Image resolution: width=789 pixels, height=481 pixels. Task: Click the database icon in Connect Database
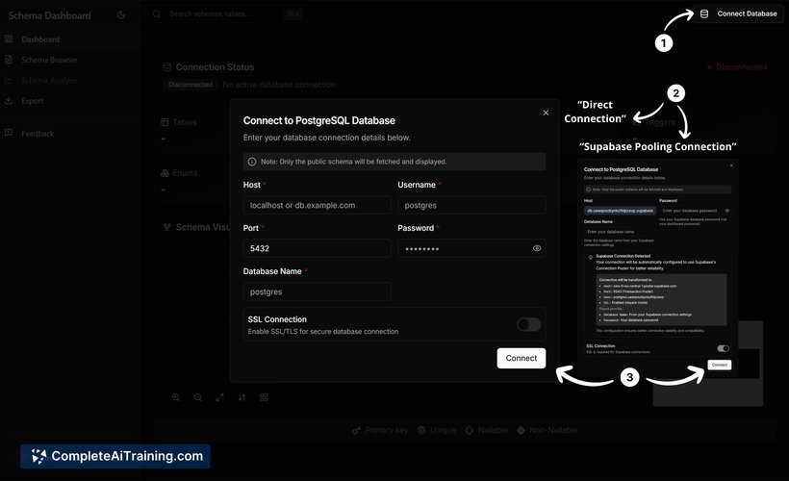pyautogui.click(x=704, y=14)
